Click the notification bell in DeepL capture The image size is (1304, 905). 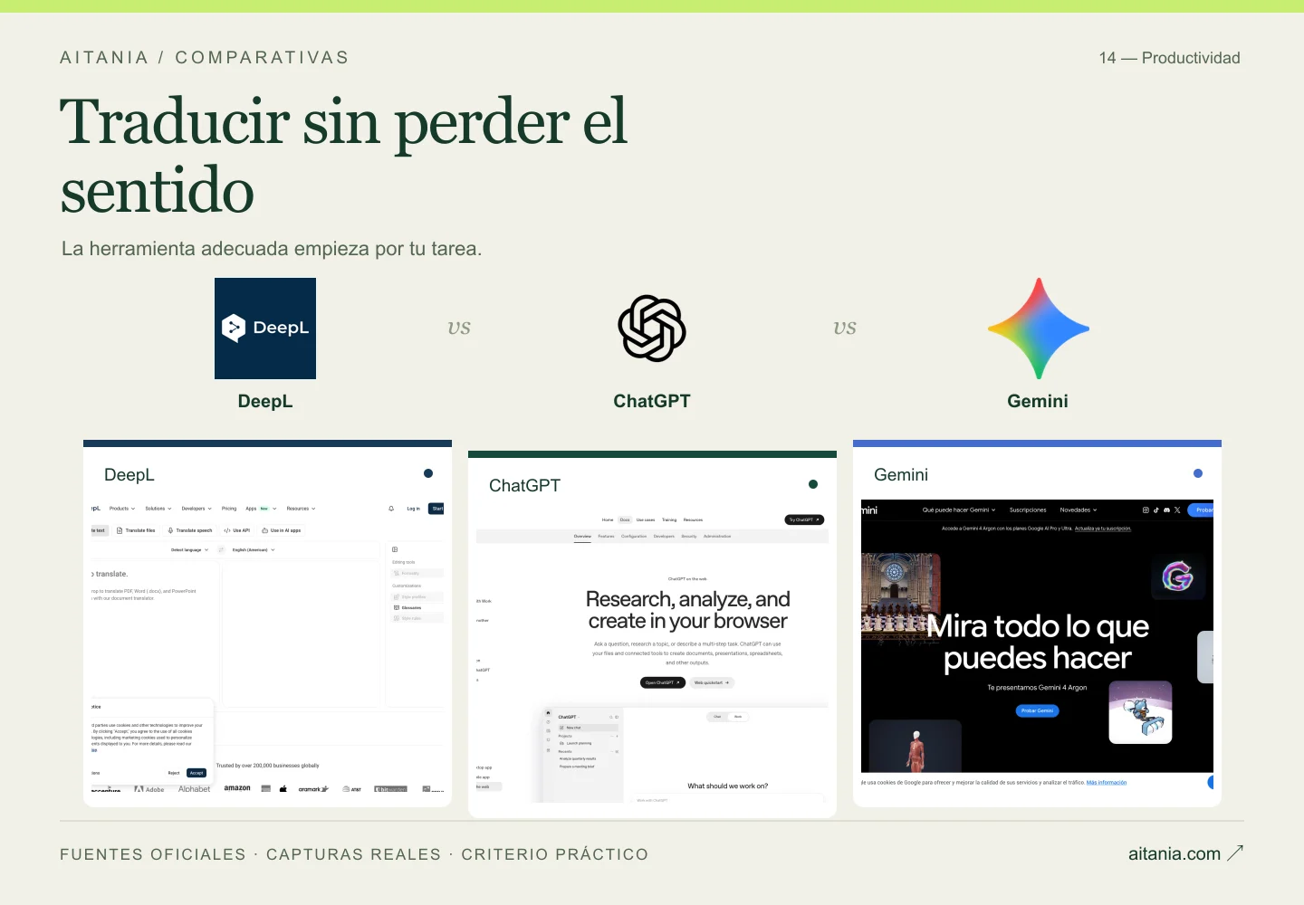coord(391,509)
